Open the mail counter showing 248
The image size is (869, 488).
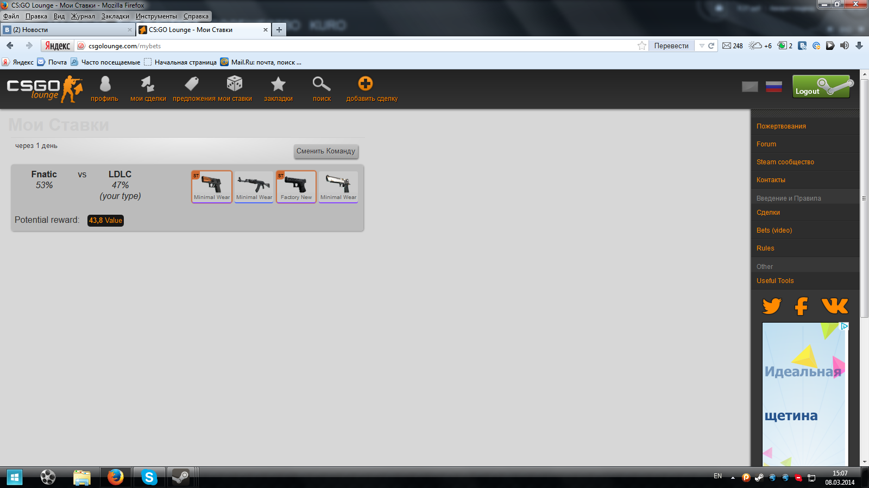tap(733, 46)
